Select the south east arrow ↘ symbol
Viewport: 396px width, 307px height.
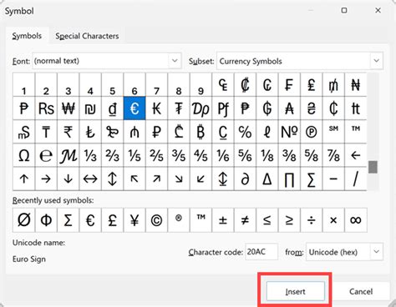coord(179,179)
